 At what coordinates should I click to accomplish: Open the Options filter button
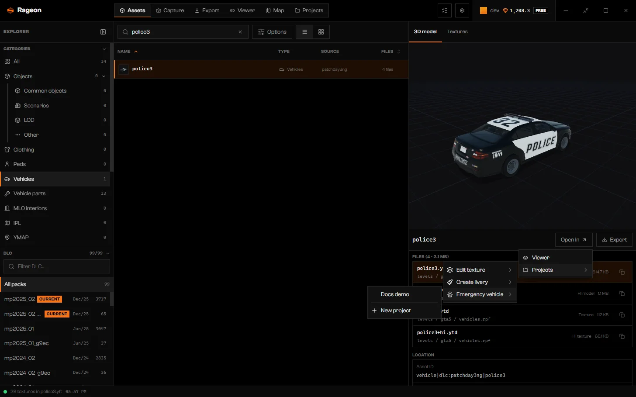click(272, 32)
